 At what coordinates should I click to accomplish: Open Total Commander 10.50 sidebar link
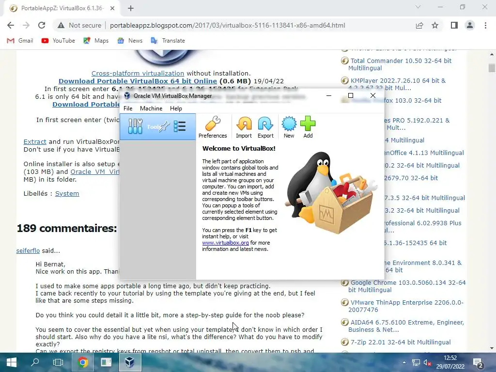click(x=400, y=64)
